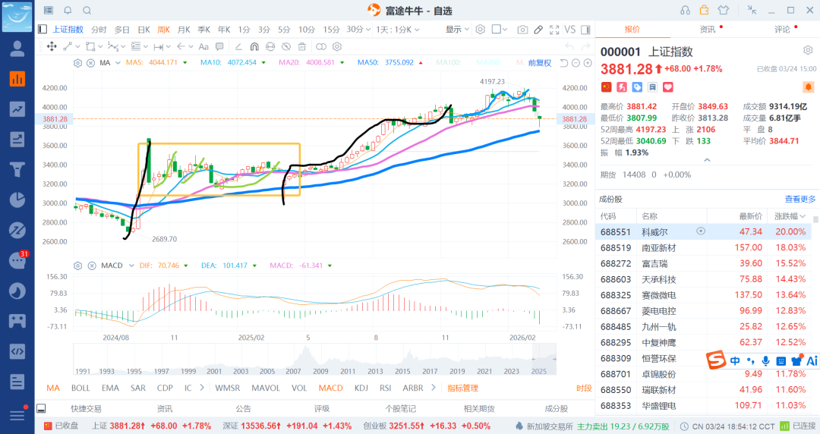Click 前复权 adjustment button
820x434 pixels.
pyautogui.click(x=540, y=63)
